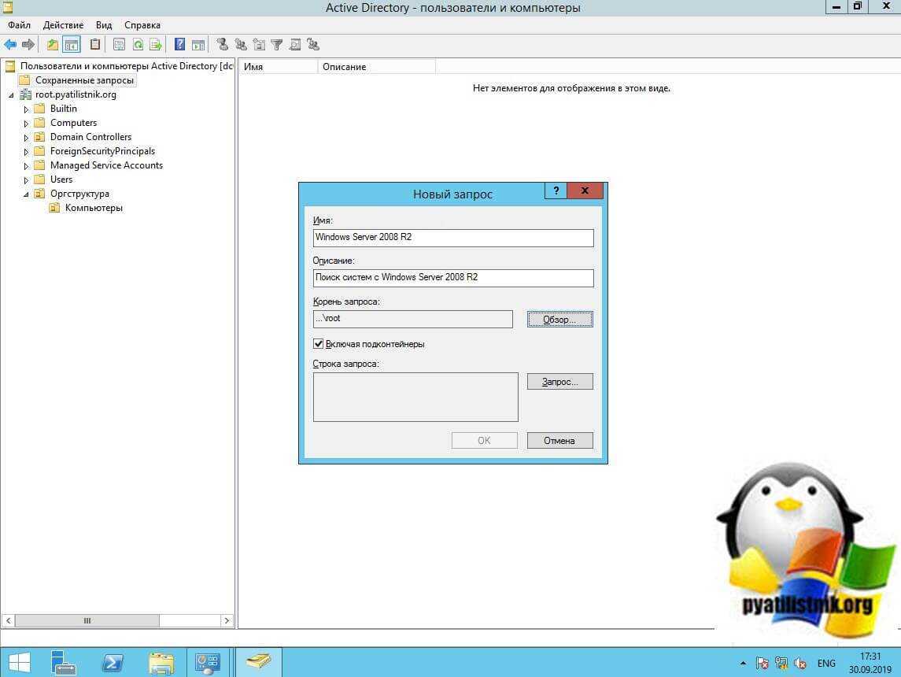Viewport: 901px width, 677px height.
Task: Show hidden tray icons arrow
Action: pyautogui.click(x=743, y=663)
